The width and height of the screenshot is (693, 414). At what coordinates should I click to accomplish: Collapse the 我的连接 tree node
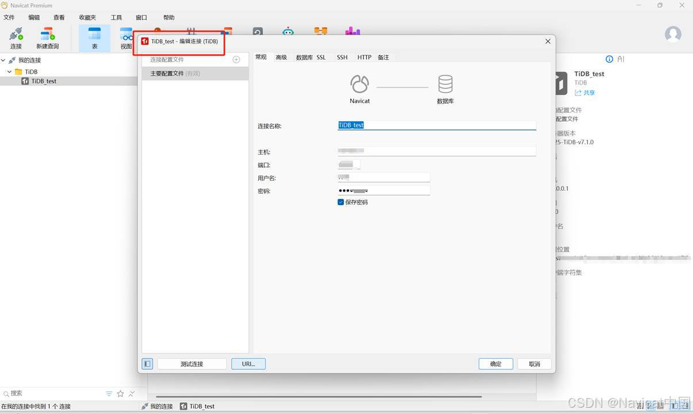pyautogui.click(x=3, y=60)
